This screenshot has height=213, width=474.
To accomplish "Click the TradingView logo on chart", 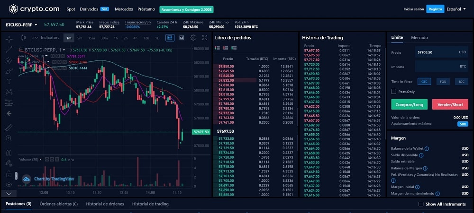I will [26, 179].
